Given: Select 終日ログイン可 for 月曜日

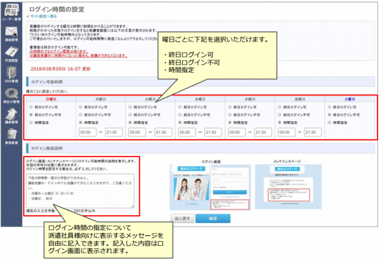Looking at the screenshot, I should click(81, 107).
